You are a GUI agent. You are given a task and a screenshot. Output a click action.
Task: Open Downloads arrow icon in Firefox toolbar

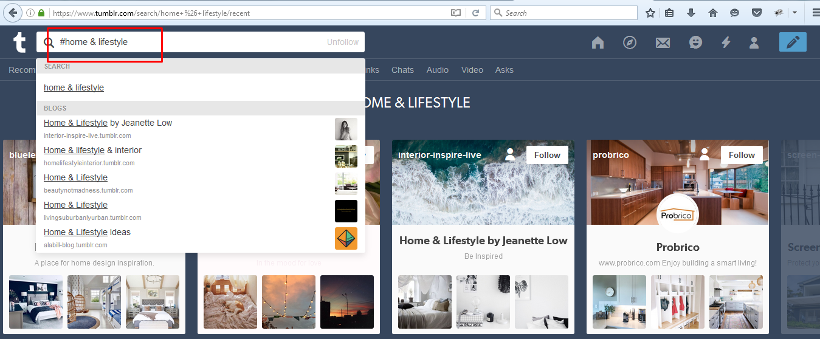(691, 13)
